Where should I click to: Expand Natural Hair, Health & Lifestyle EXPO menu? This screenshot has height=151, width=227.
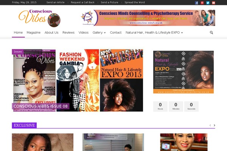point(154,32)
